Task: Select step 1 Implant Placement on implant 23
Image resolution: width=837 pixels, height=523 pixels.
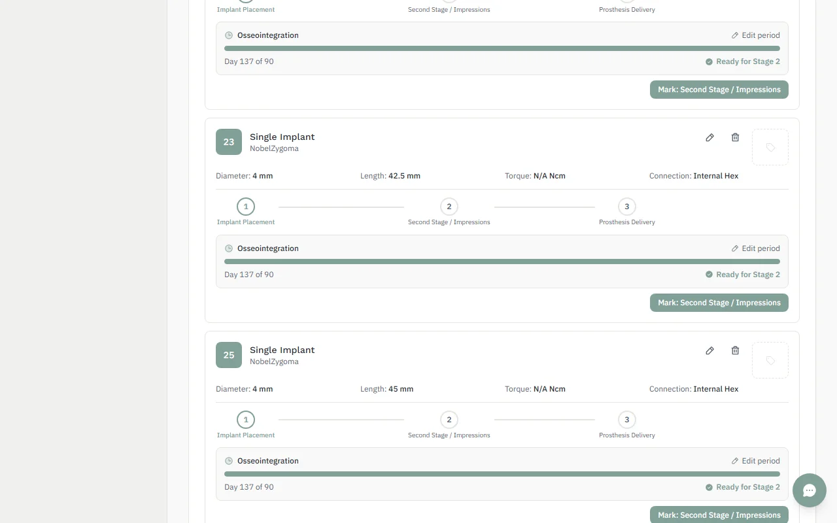Action: [246, 207]
